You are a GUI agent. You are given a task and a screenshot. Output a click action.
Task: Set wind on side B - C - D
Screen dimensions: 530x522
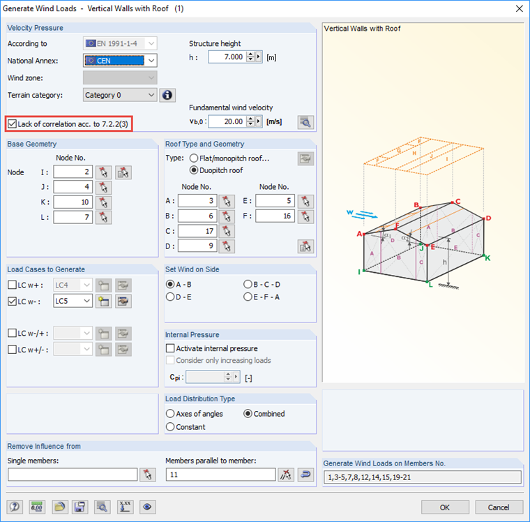click(248, 284)
